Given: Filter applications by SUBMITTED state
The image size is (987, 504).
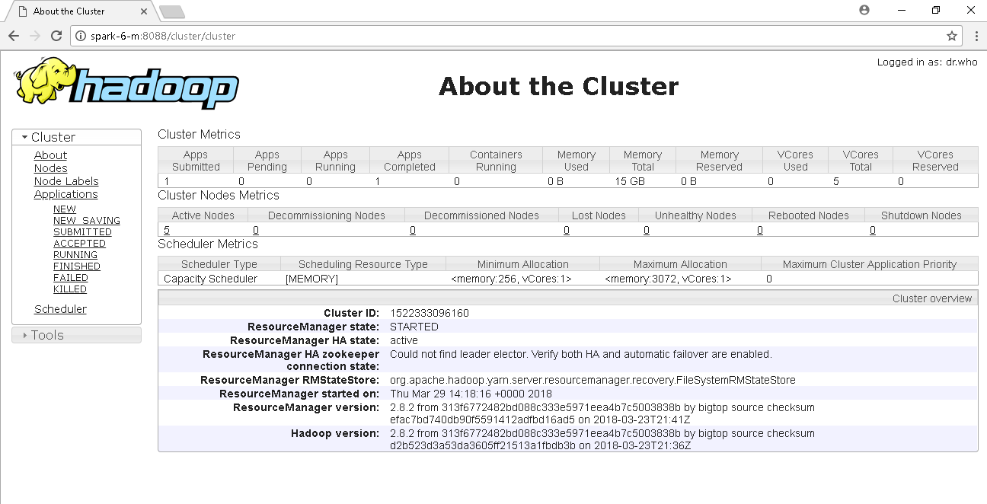Looking at the screenshot, I should point(82,232).
